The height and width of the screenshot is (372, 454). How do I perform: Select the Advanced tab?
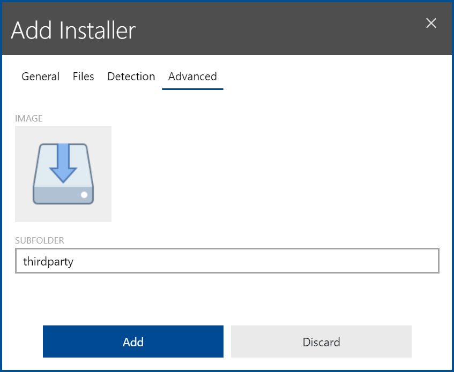click(x=192, y=77)
